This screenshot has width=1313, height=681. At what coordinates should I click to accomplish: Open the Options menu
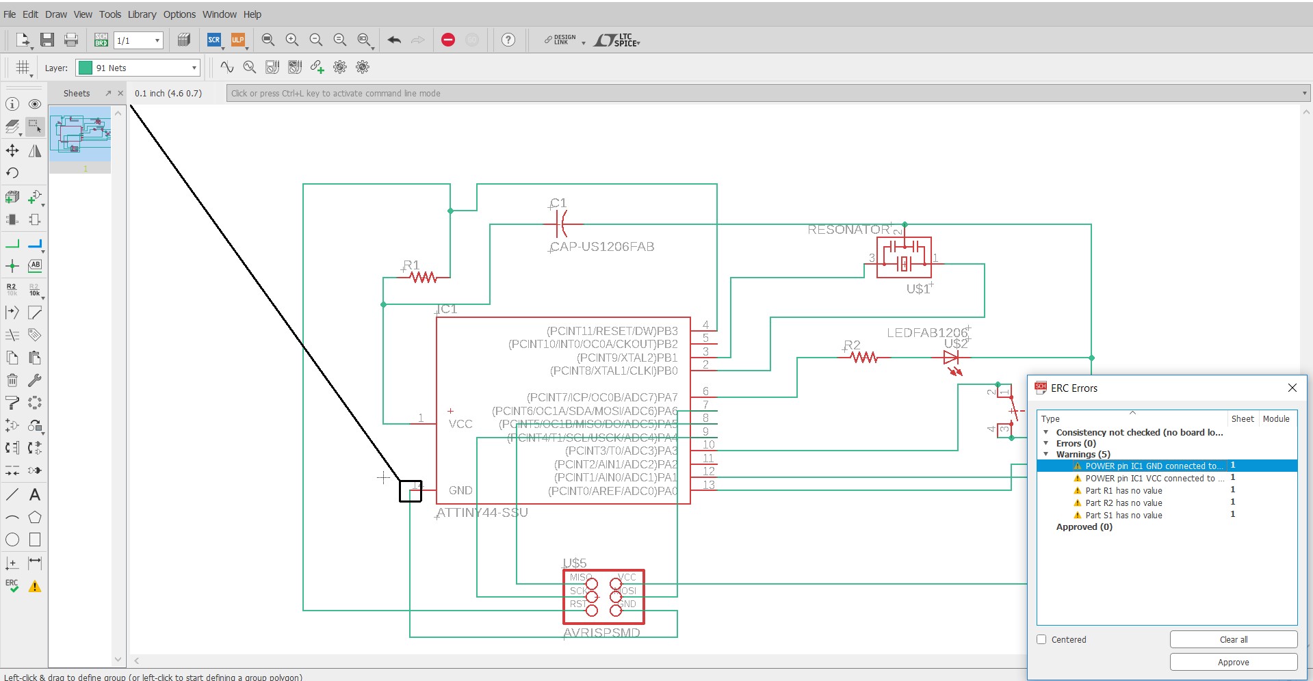(x=179, y=14)
